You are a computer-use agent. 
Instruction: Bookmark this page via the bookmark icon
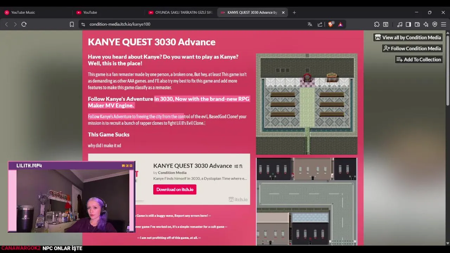point(72,24)
